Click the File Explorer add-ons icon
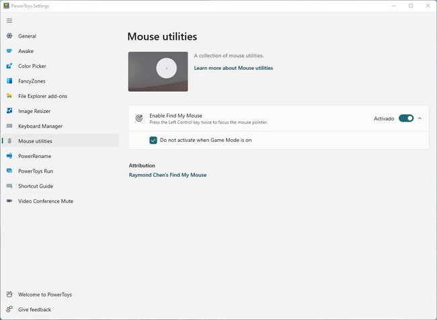The height and width of the screenshot is (320, 437). click(x=9, y=96)
